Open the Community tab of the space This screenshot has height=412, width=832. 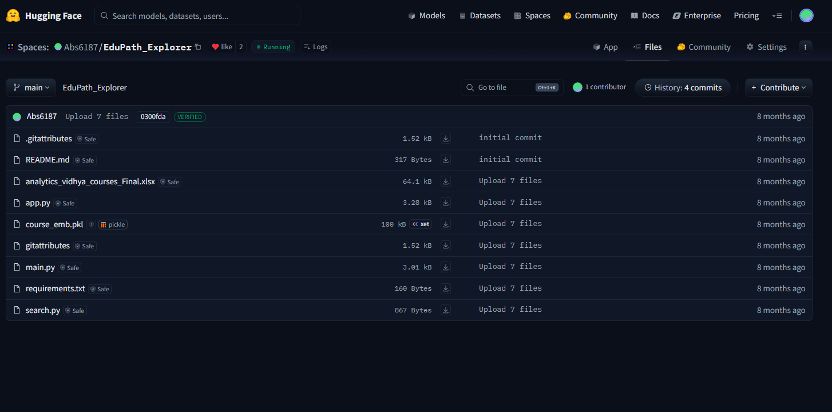point(704,47)
